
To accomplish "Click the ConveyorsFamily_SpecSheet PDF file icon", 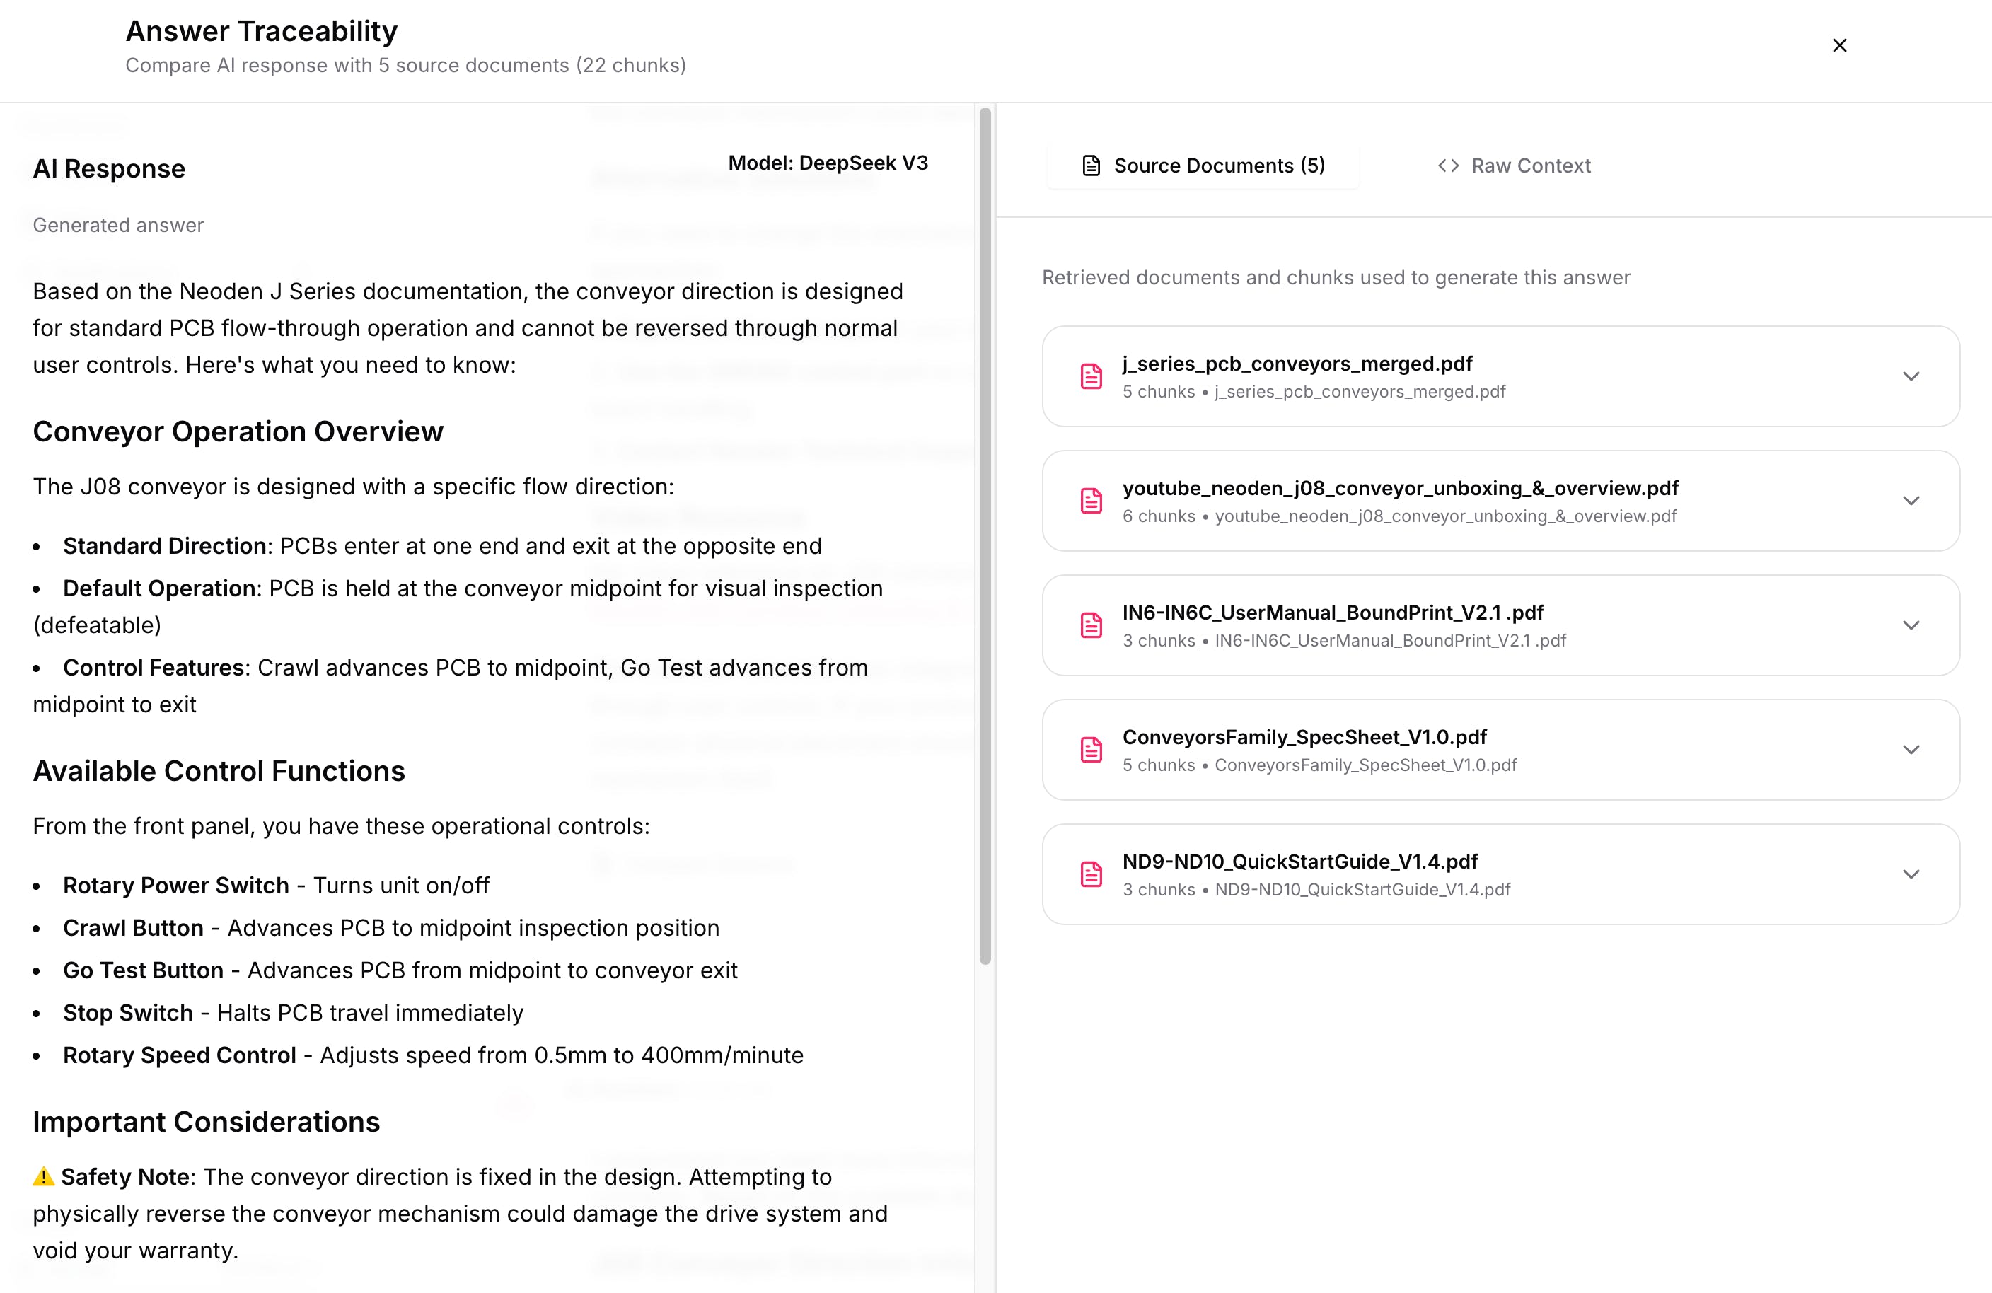I will pos(1091,750).
